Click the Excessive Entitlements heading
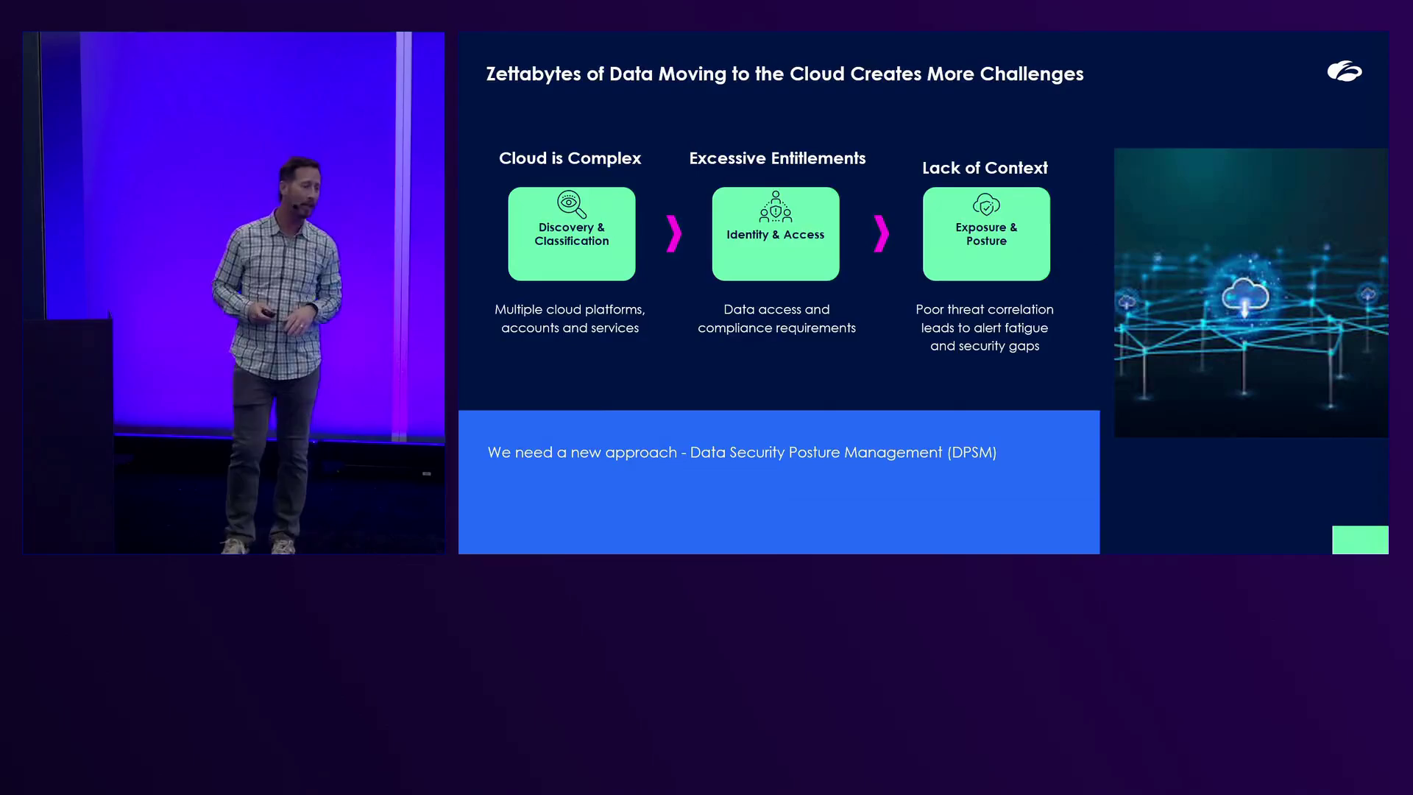 point(777,158)
